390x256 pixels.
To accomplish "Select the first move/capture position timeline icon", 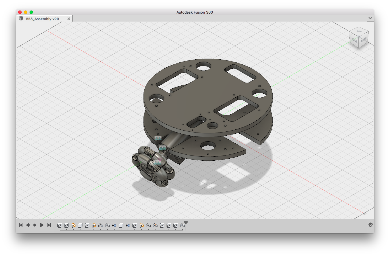I will click(x=114, y=225).
